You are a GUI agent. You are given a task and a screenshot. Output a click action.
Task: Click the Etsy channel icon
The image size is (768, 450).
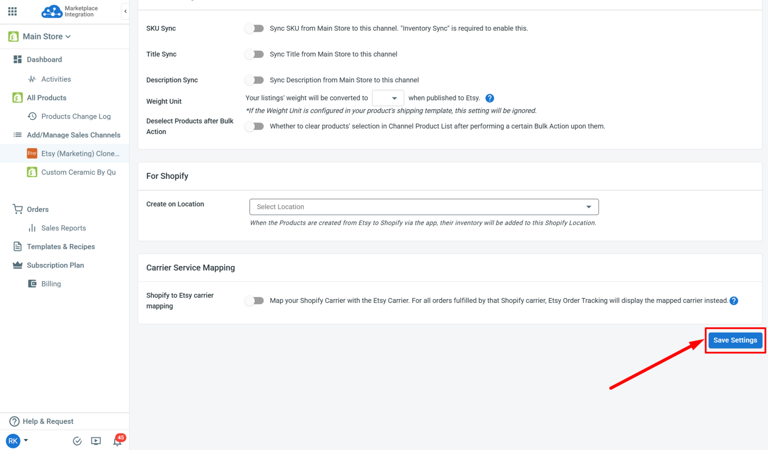(32, 153)
